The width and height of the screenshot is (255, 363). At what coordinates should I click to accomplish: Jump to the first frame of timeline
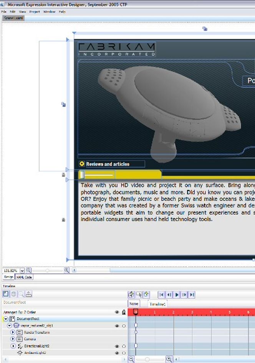click(x=161, y=295)
